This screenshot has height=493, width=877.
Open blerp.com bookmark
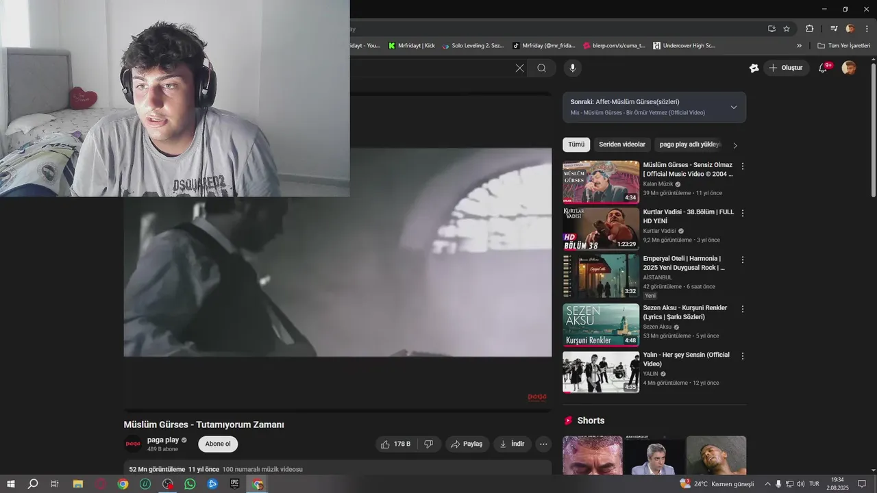coord(614,46)
